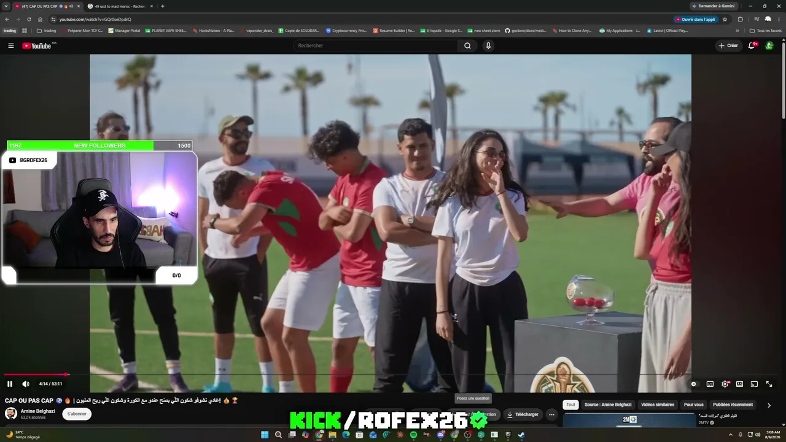
Task: Open Epic Games Launcher from the taskbar
Action: coord(508,435)
